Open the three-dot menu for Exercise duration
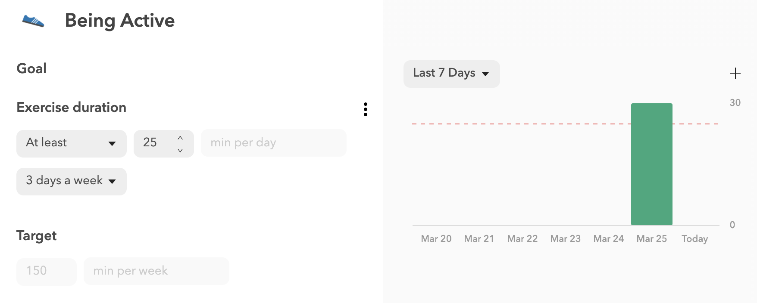 point(366,109)
